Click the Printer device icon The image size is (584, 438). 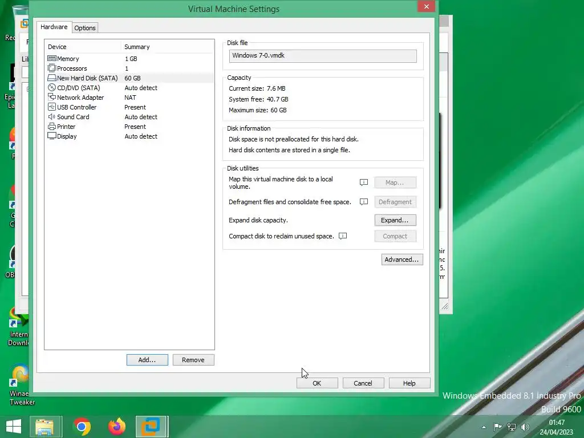[52, 126]
